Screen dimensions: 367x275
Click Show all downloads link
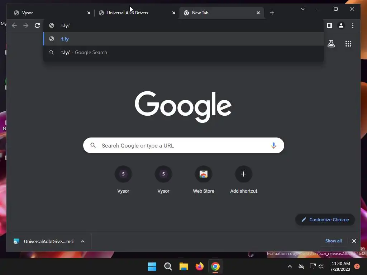click(333, 241)
